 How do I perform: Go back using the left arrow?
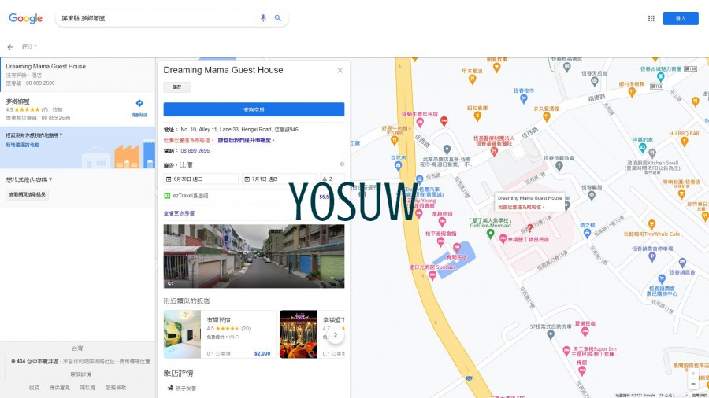[10, 47]
